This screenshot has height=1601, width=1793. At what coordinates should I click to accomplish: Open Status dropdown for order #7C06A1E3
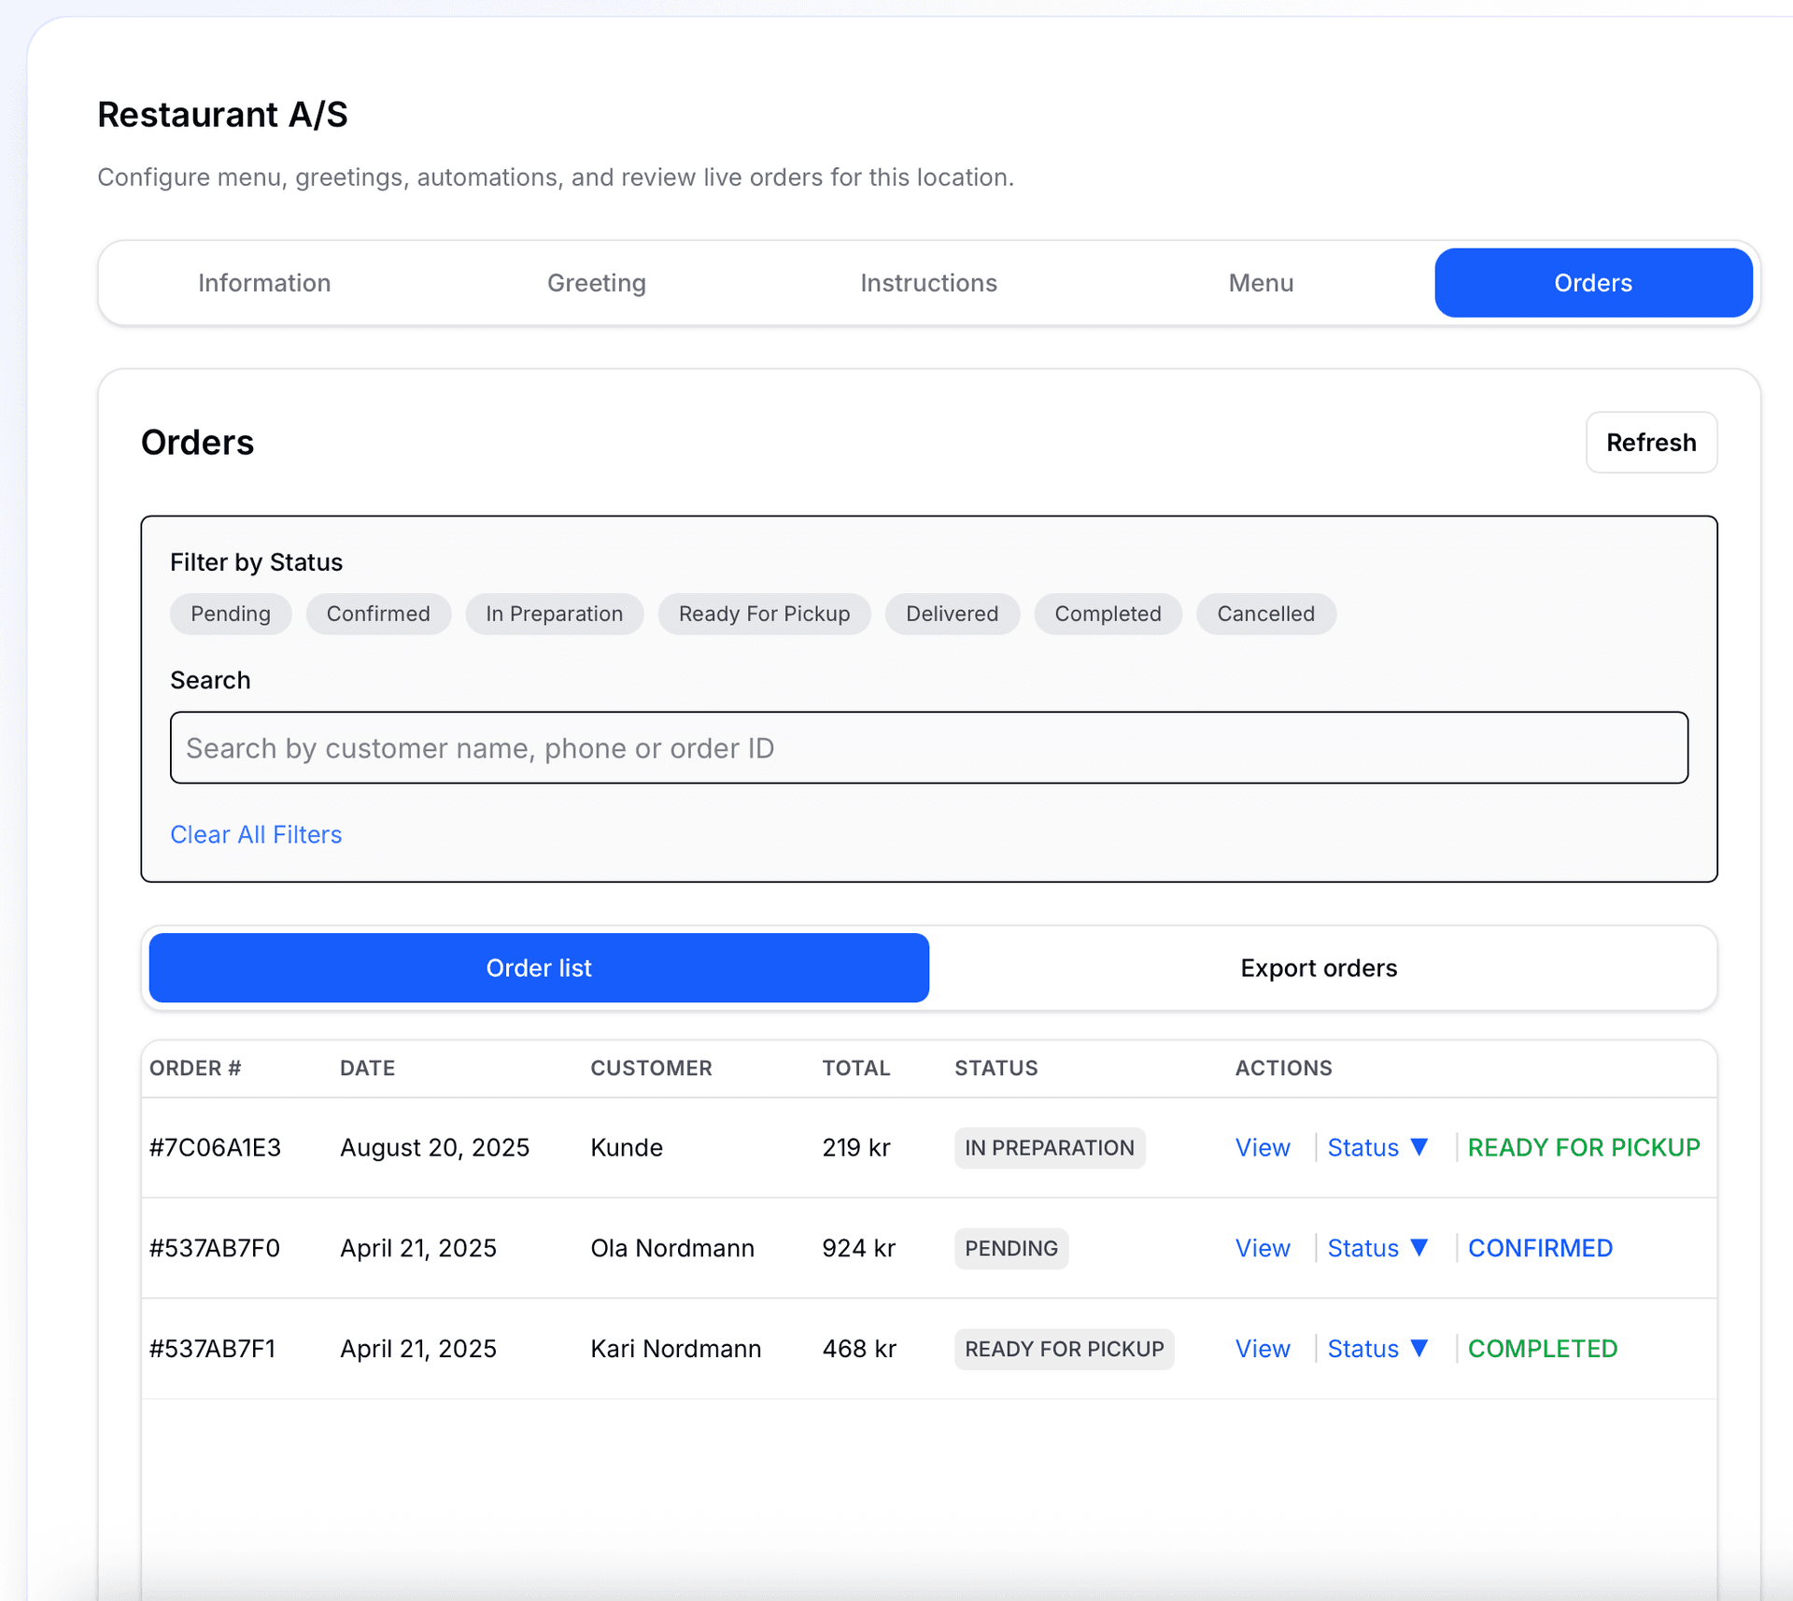coord(1377,1147)
